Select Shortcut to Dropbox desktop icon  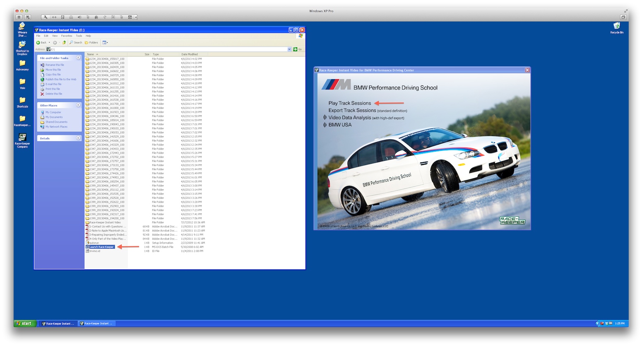22,48
